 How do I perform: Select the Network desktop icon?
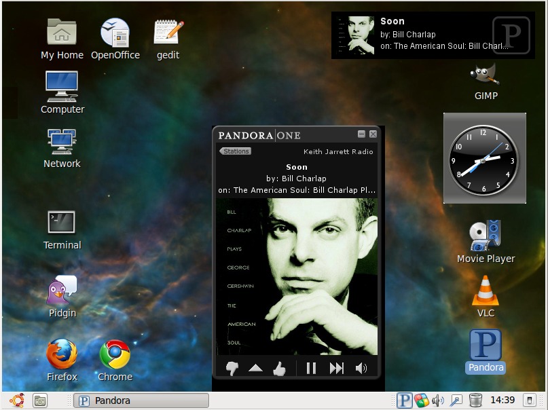pos(62,149)
